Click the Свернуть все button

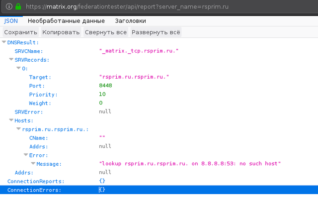point(106,32)
